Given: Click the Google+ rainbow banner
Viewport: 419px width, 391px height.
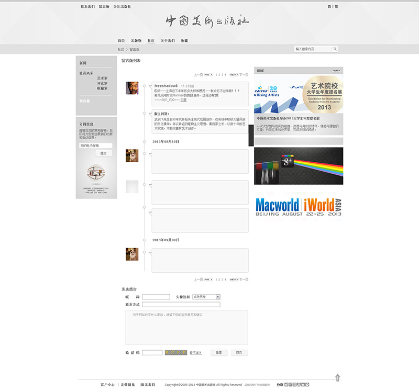Looking at the screenshot, I should (299, 166).
